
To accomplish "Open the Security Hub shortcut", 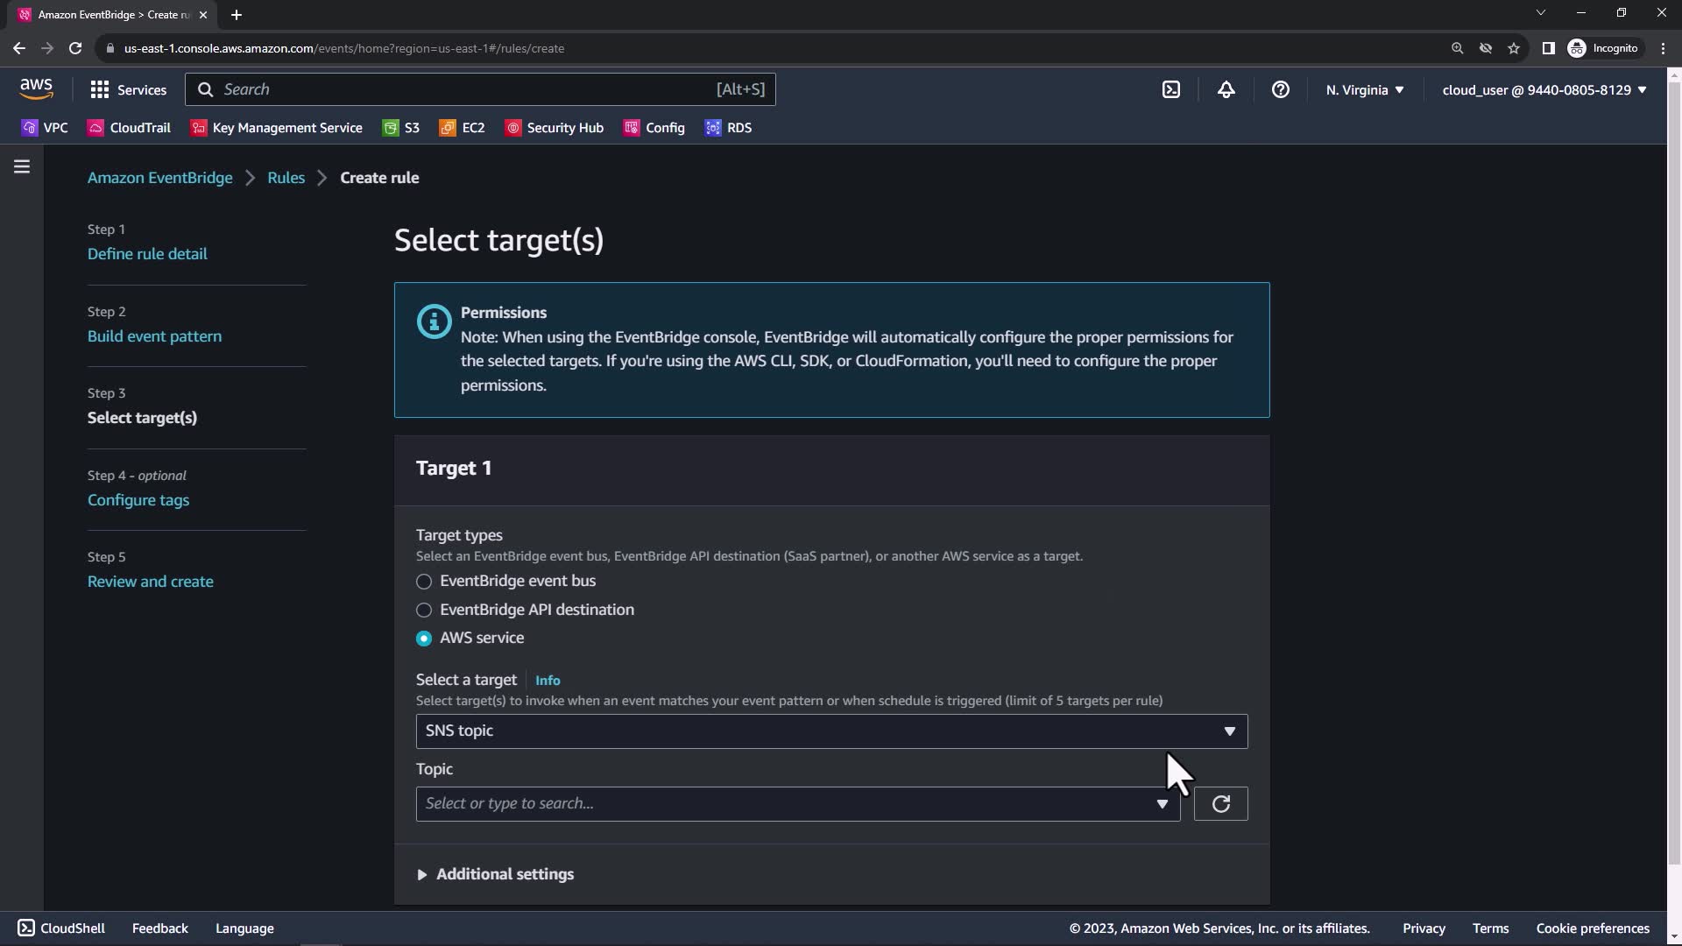I will [555, 128].
